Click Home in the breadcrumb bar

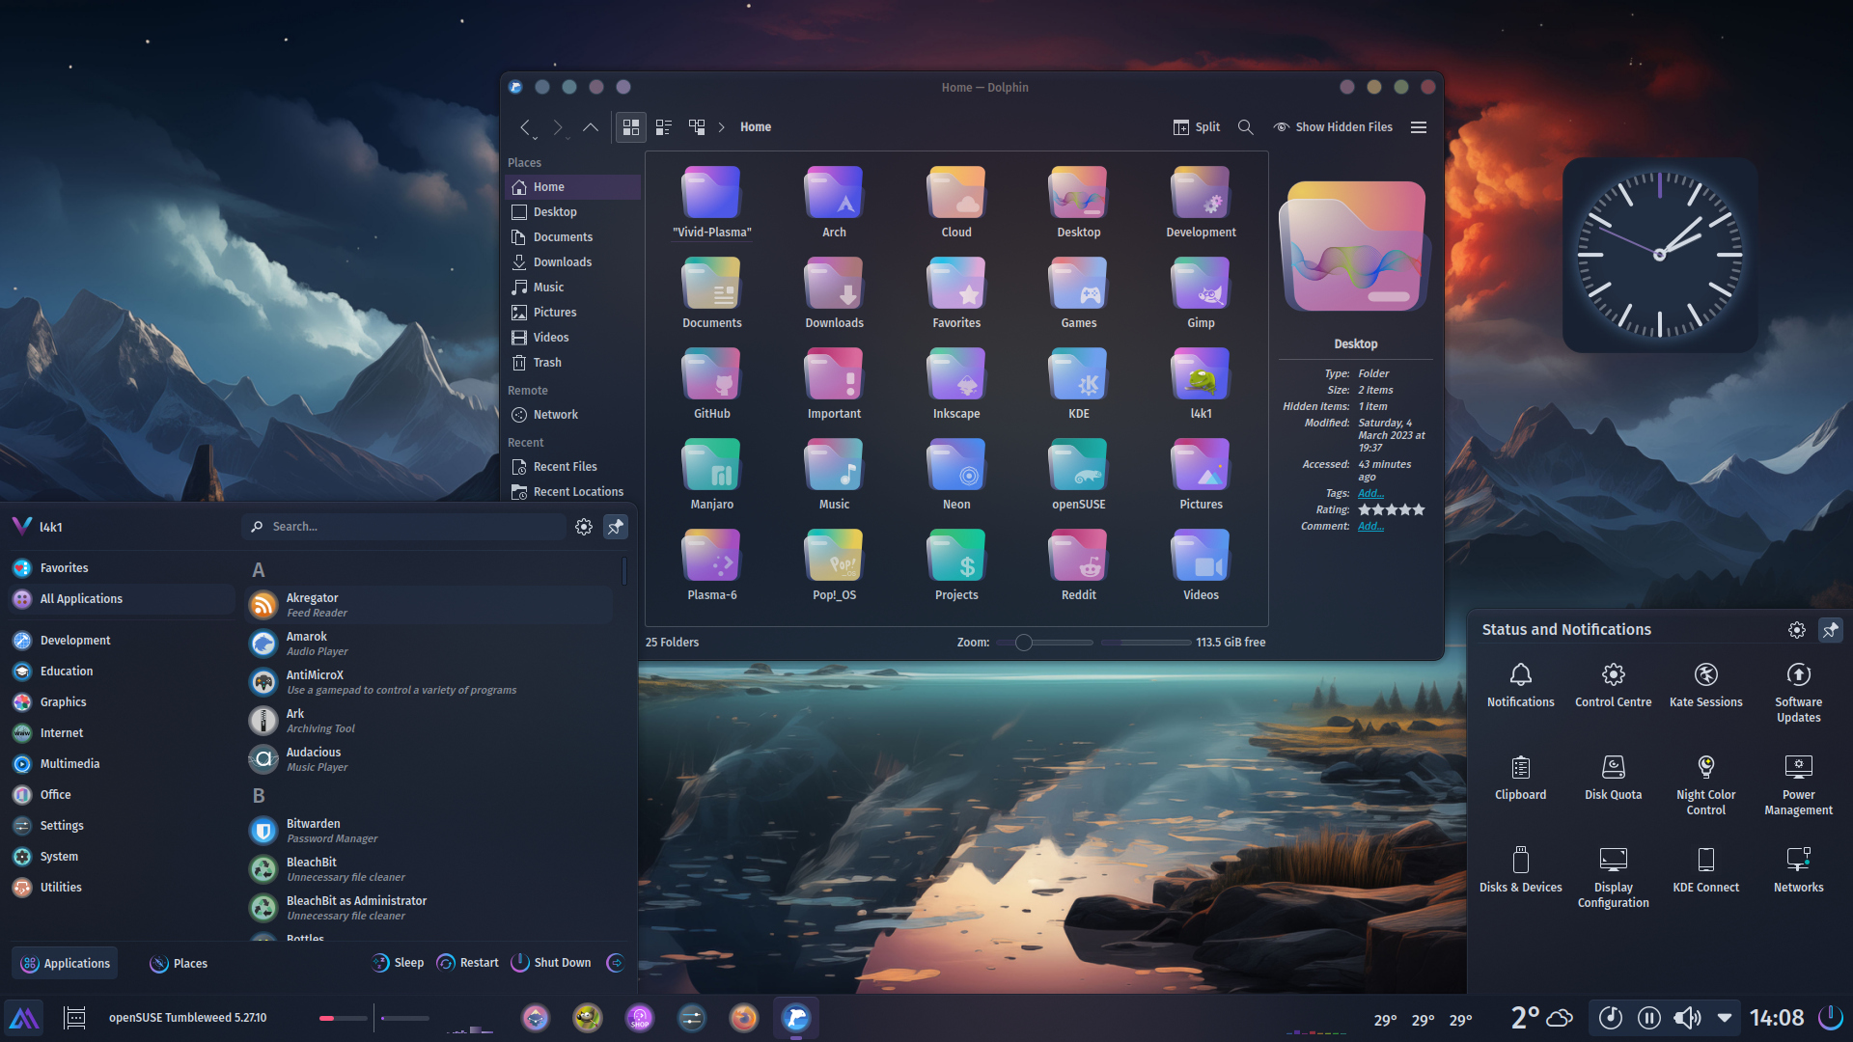coord(756,127)
